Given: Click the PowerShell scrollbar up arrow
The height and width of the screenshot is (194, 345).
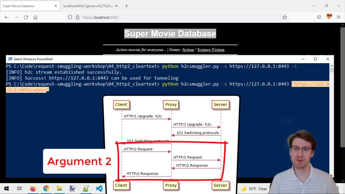Looking at the screenshot, I should pos(332,65).
